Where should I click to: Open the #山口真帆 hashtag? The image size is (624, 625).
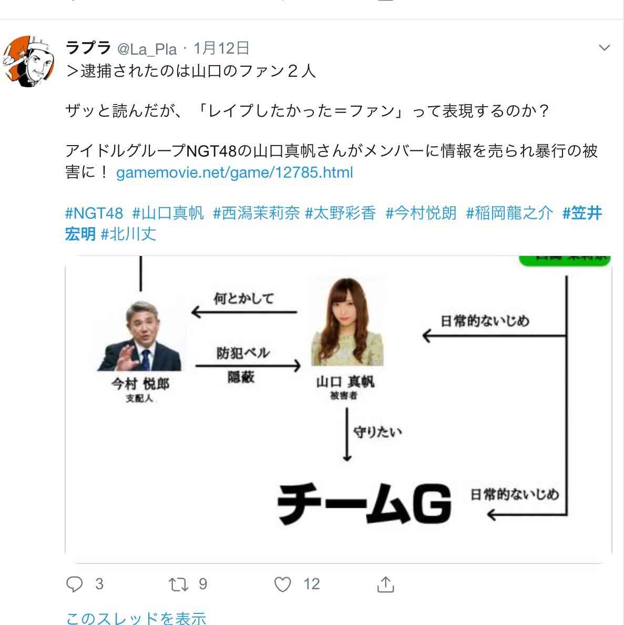pyautogui.click(x=168, y=213)
